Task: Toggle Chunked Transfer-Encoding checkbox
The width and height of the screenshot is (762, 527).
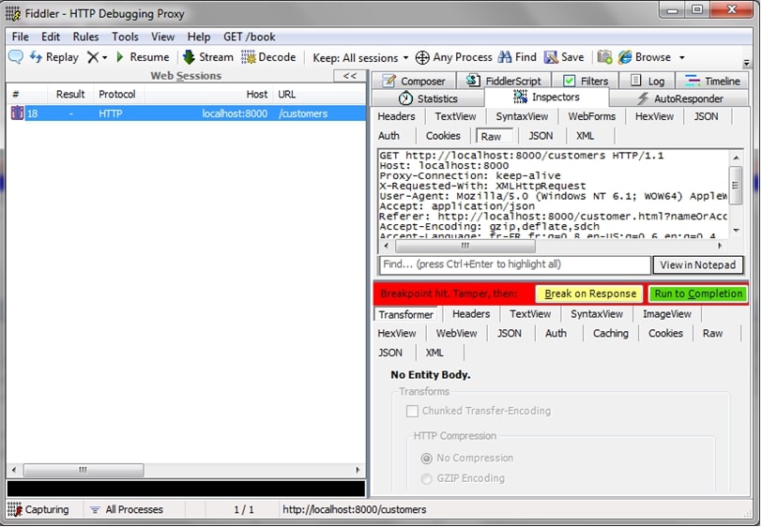Action: (412, 412)
